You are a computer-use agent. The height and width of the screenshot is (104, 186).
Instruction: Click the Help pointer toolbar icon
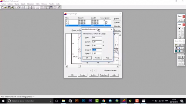click(59, 7)
